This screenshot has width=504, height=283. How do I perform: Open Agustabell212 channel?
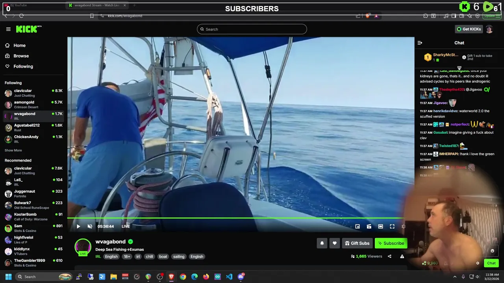point(33,127)
